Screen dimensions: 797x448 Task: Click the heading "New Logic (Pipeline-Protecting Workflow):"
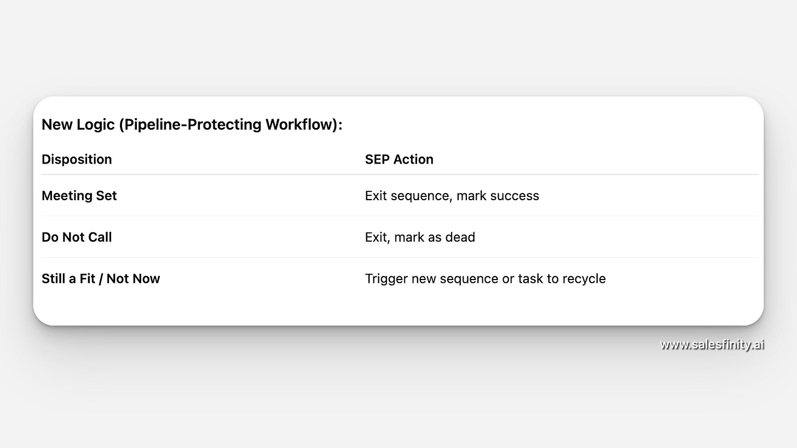(192, 125)
